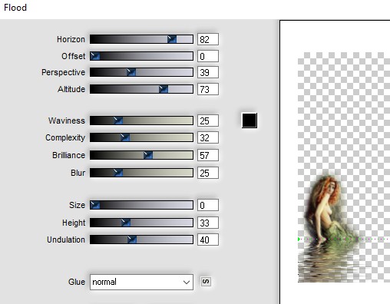Click the Brilliance slider handle
390x304 pixels.
(x=148, y=155)
